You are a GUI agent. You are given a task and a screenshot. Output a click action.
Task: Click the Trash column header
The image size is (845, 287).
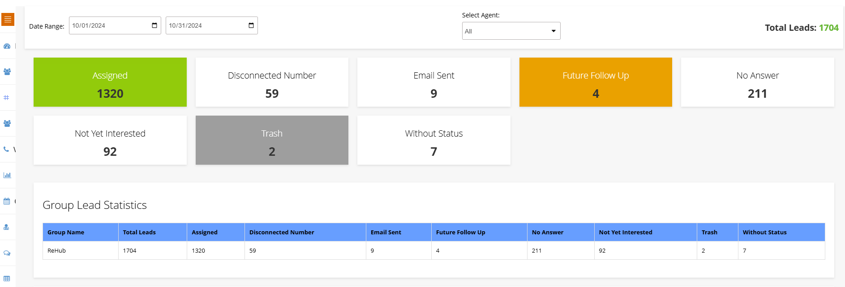click(717, 232)
